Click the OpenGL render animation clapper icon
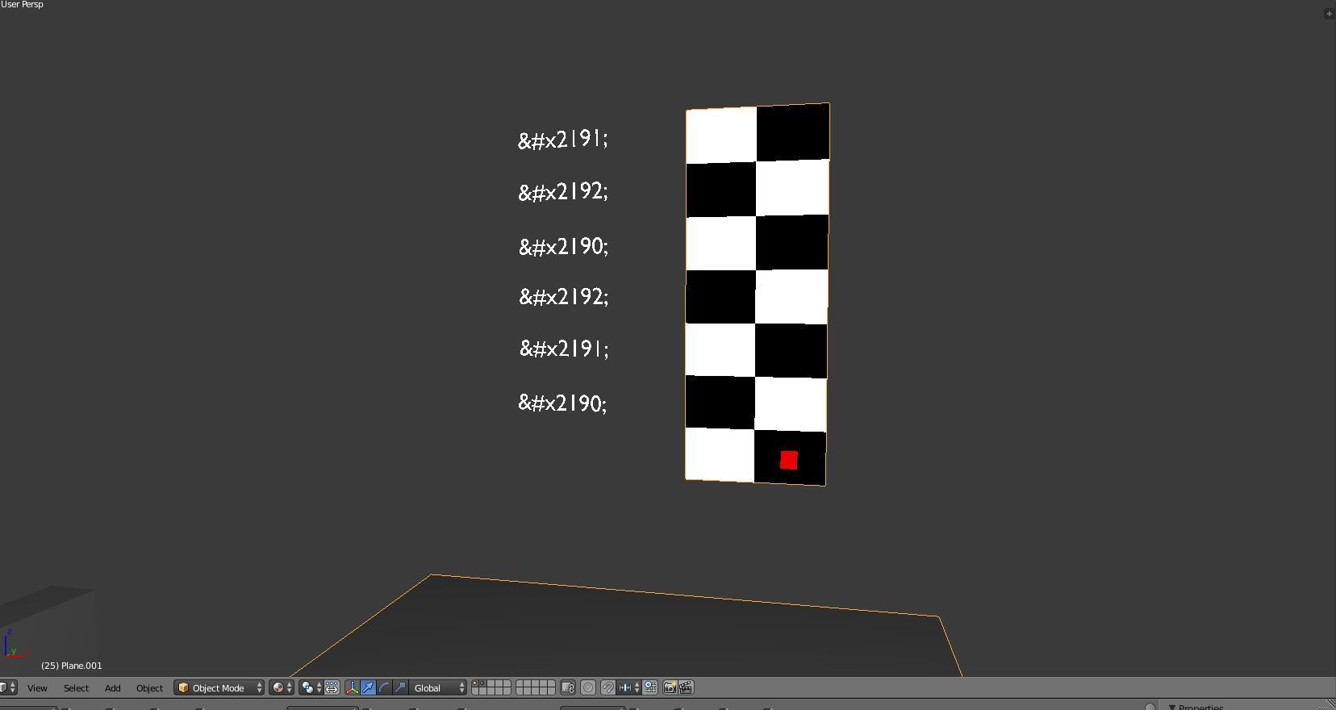This screenshot has width=1336, height=710. (686, 687)
